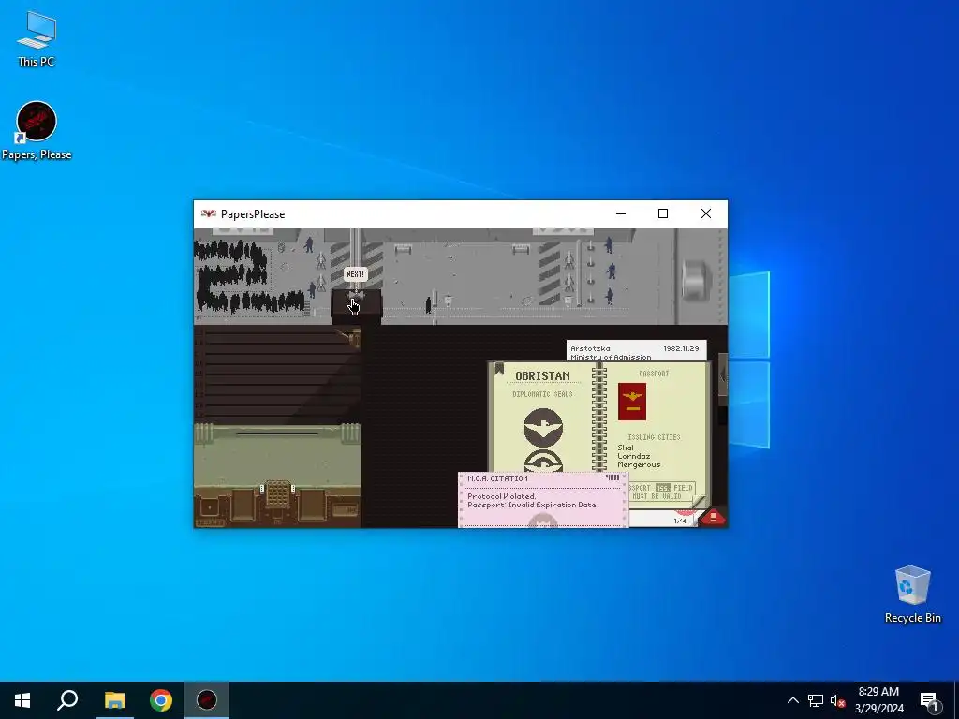Click the NEXT! speech bubble
This screenshot has height=719, width=959.
[x=355, y=274]
